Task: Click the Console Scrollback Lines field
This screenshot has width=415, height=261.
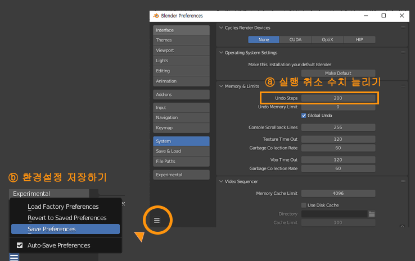Action: (339, 127)
